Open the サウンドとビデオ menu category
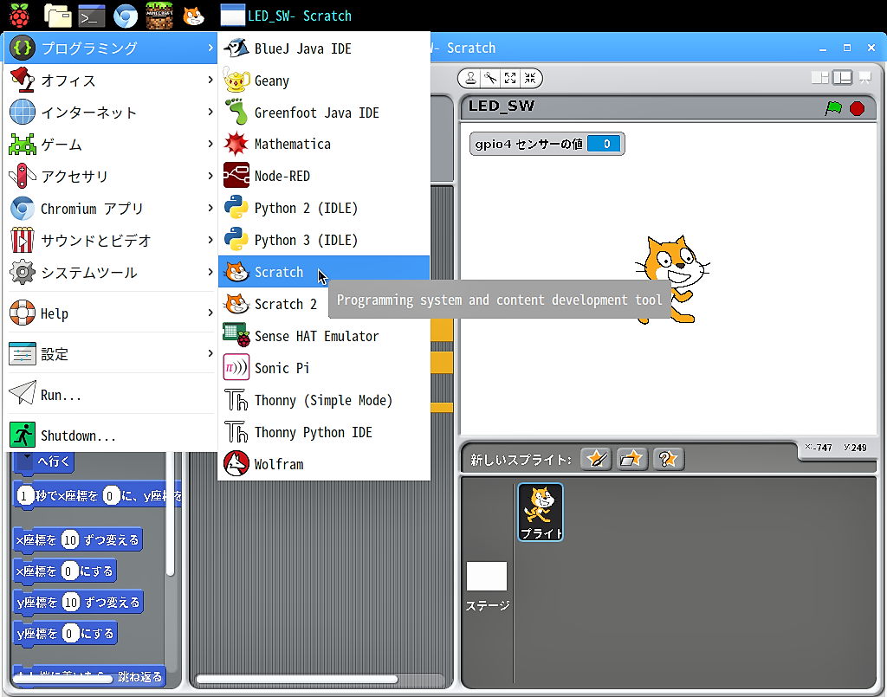This screenshot has height=697, width=887. [112, 240]
